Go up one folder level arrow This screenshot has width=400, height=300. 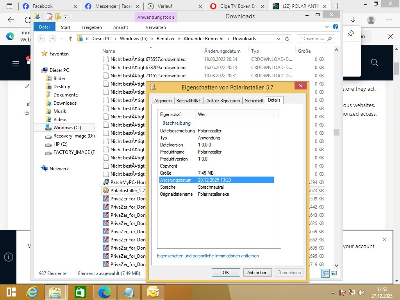(71, 39)
